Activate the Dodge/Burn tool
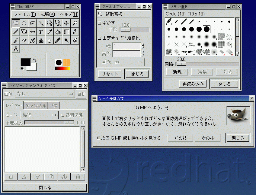 point(66,40)
